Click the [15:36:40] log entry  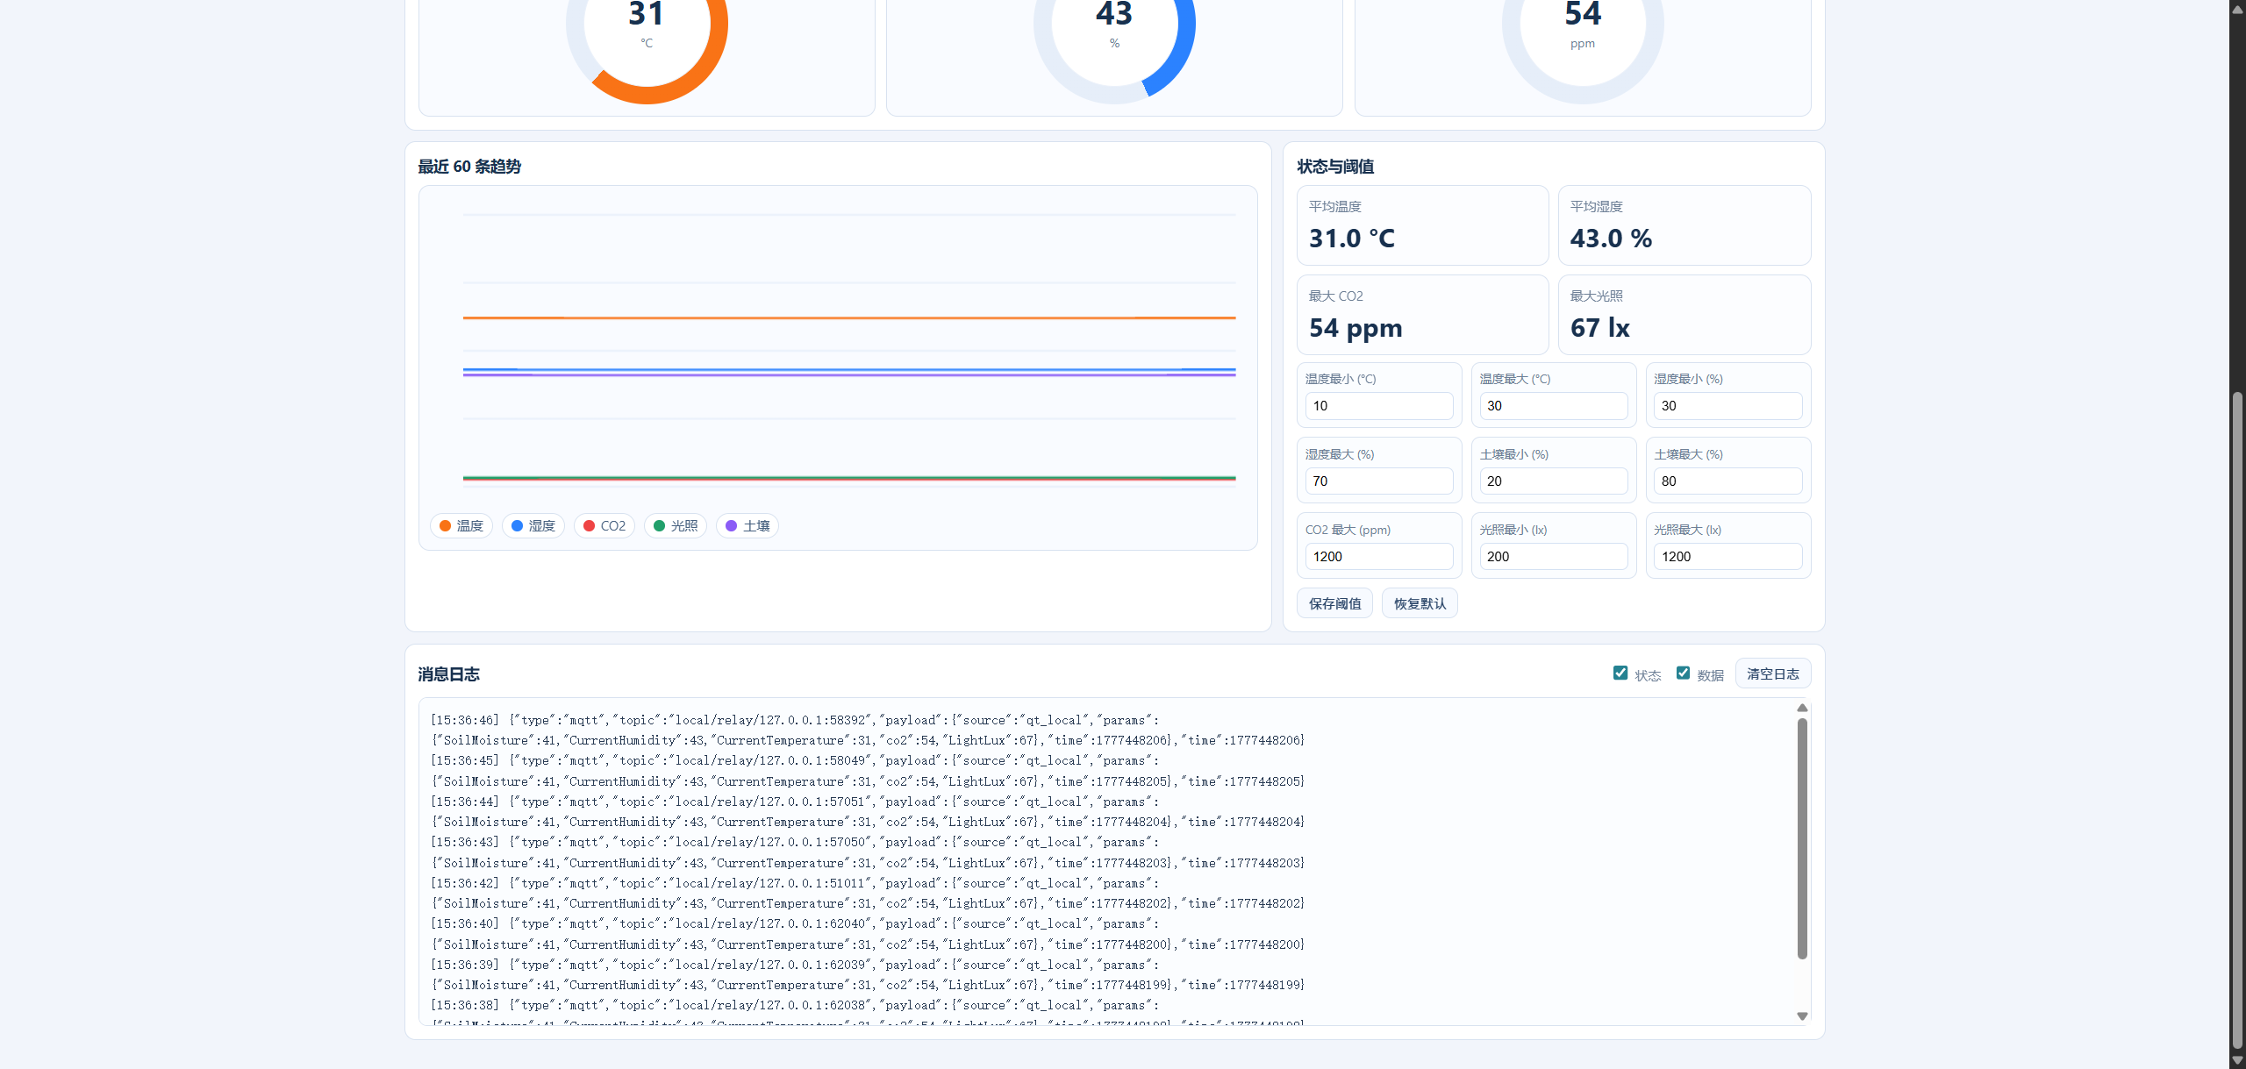pyautogui.click(x=868, y=935)
